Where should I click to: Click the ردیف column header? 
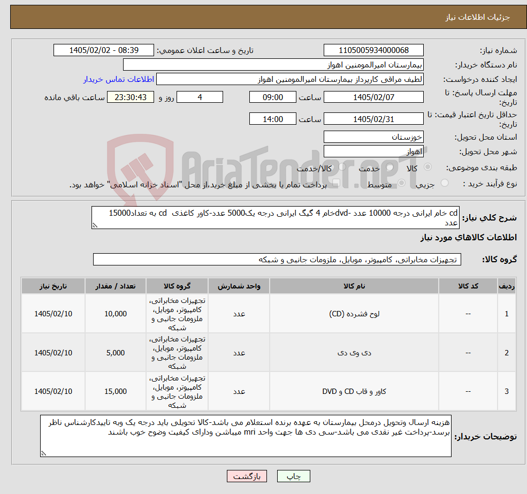pos(507,286)
